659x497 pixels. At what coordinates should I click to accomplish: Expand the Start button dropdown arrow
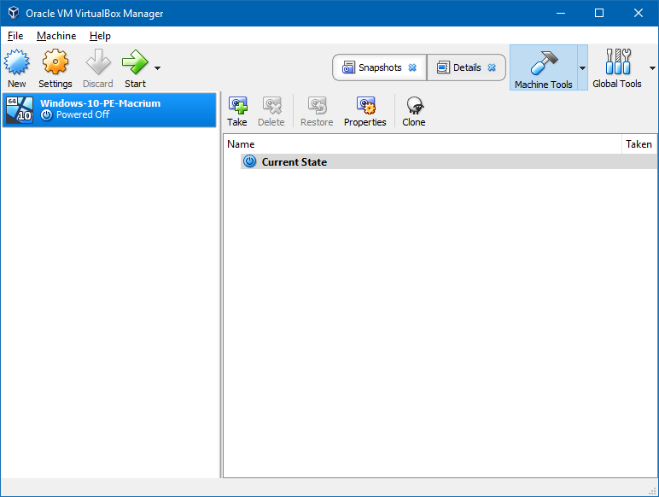click(157, 67)
